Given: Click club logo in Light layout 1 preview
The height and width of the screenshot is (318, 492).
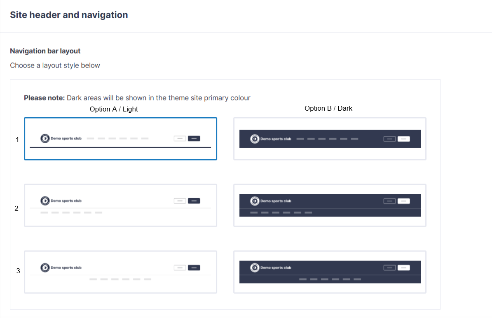Looking at the screenshot, I should (x=45, y=139).
